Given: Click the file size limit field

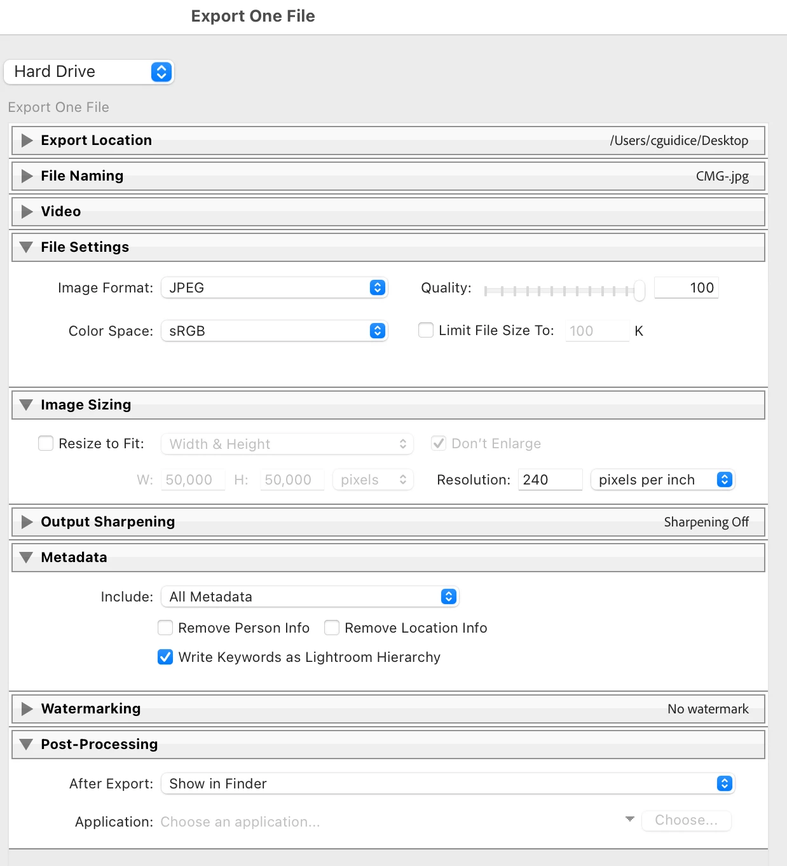Looking at the screenshot, I should [x=597, y=331].
